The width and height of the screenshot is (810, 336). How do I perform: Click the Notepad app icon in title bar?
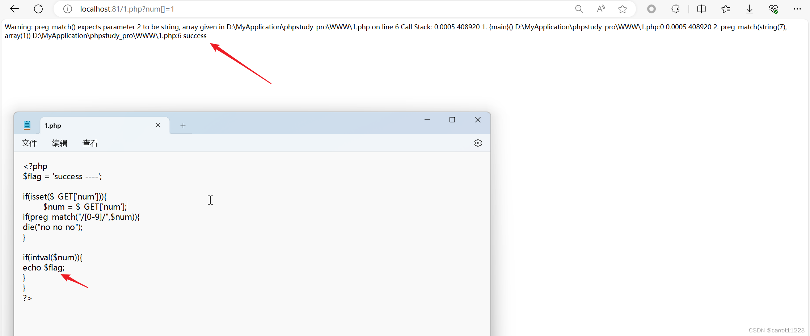[27, 125]
